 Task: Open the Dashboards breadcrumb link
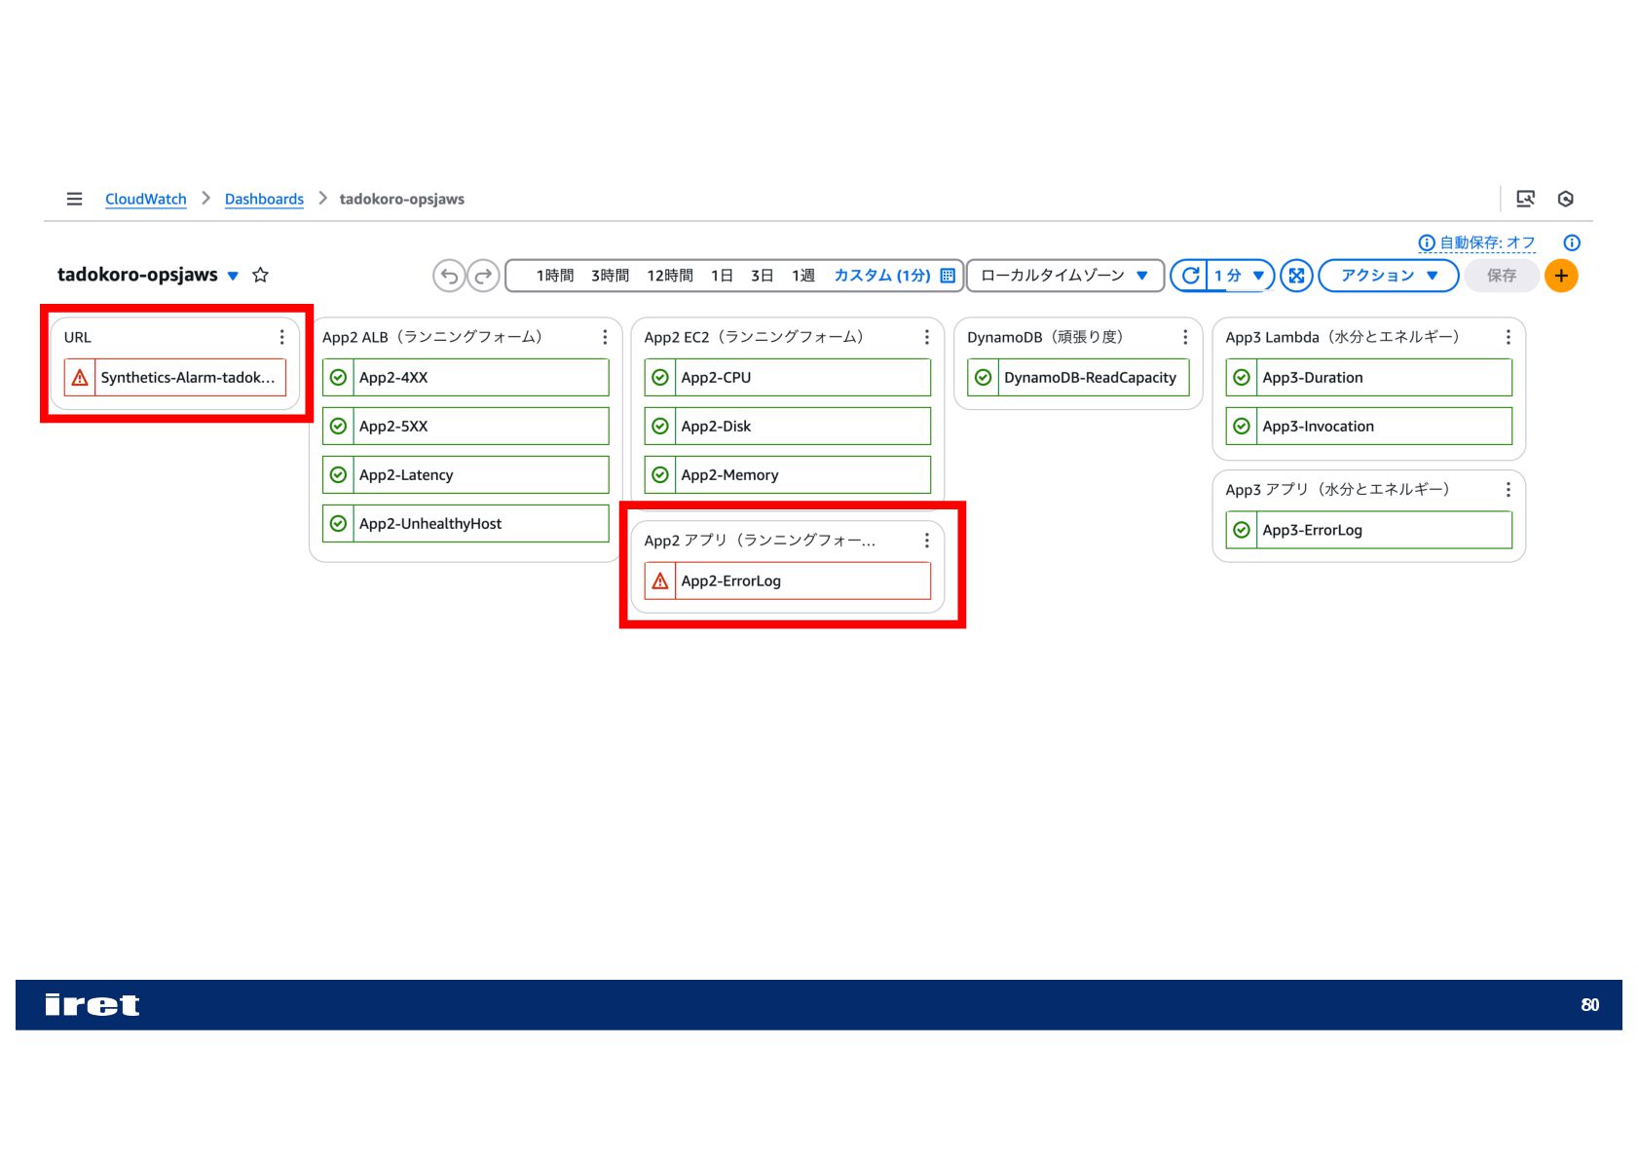(264, 199)
